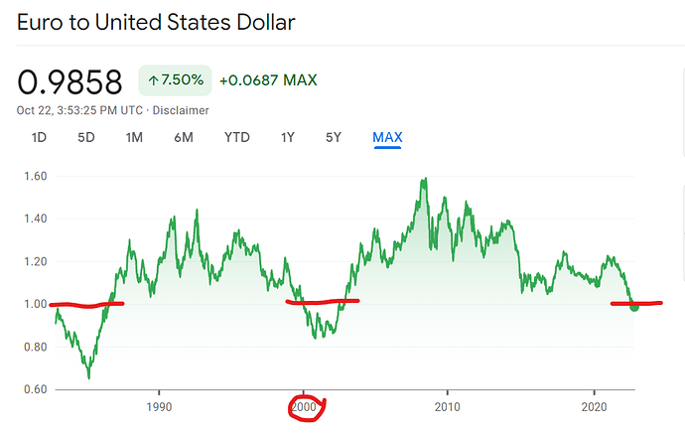Choose the 6M time range

pos(184,137)
